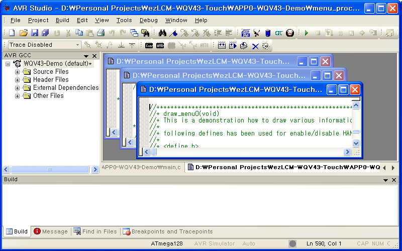Open the View menu
The height and width of the screenshot is (251, 402).
[x=102, y=20]
